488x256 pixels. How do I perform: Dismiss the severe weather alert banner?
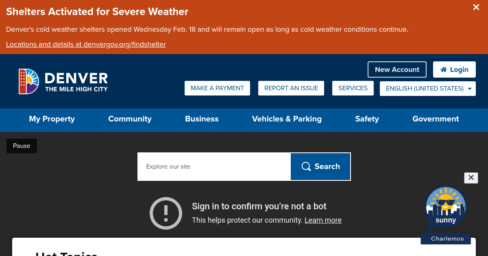click(x=476, y=7)
